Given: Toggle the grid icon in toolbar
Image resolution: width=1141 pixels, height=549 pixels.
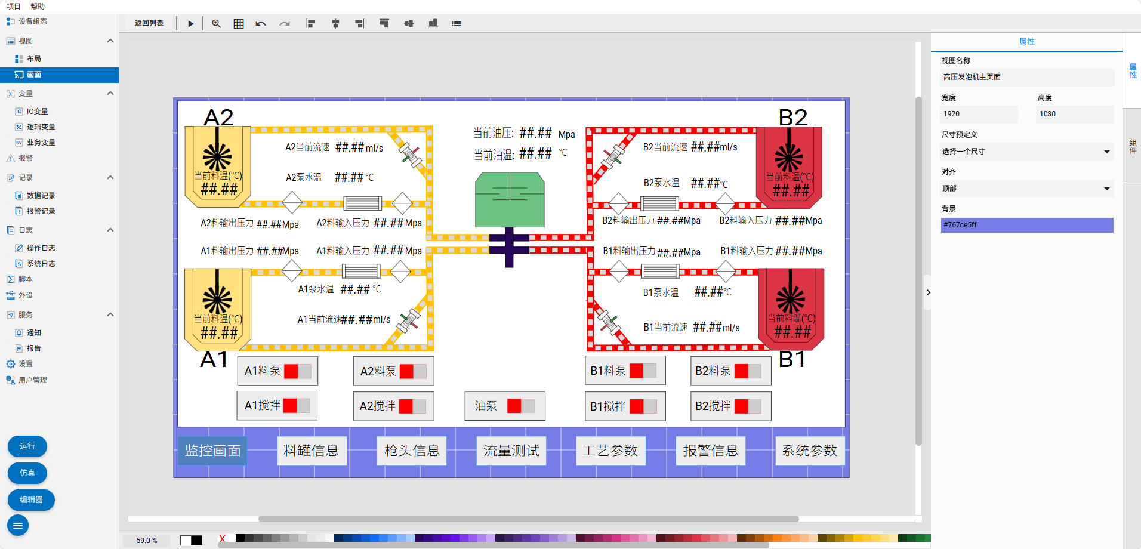Looking at the screenshot, I should [239, 24].
